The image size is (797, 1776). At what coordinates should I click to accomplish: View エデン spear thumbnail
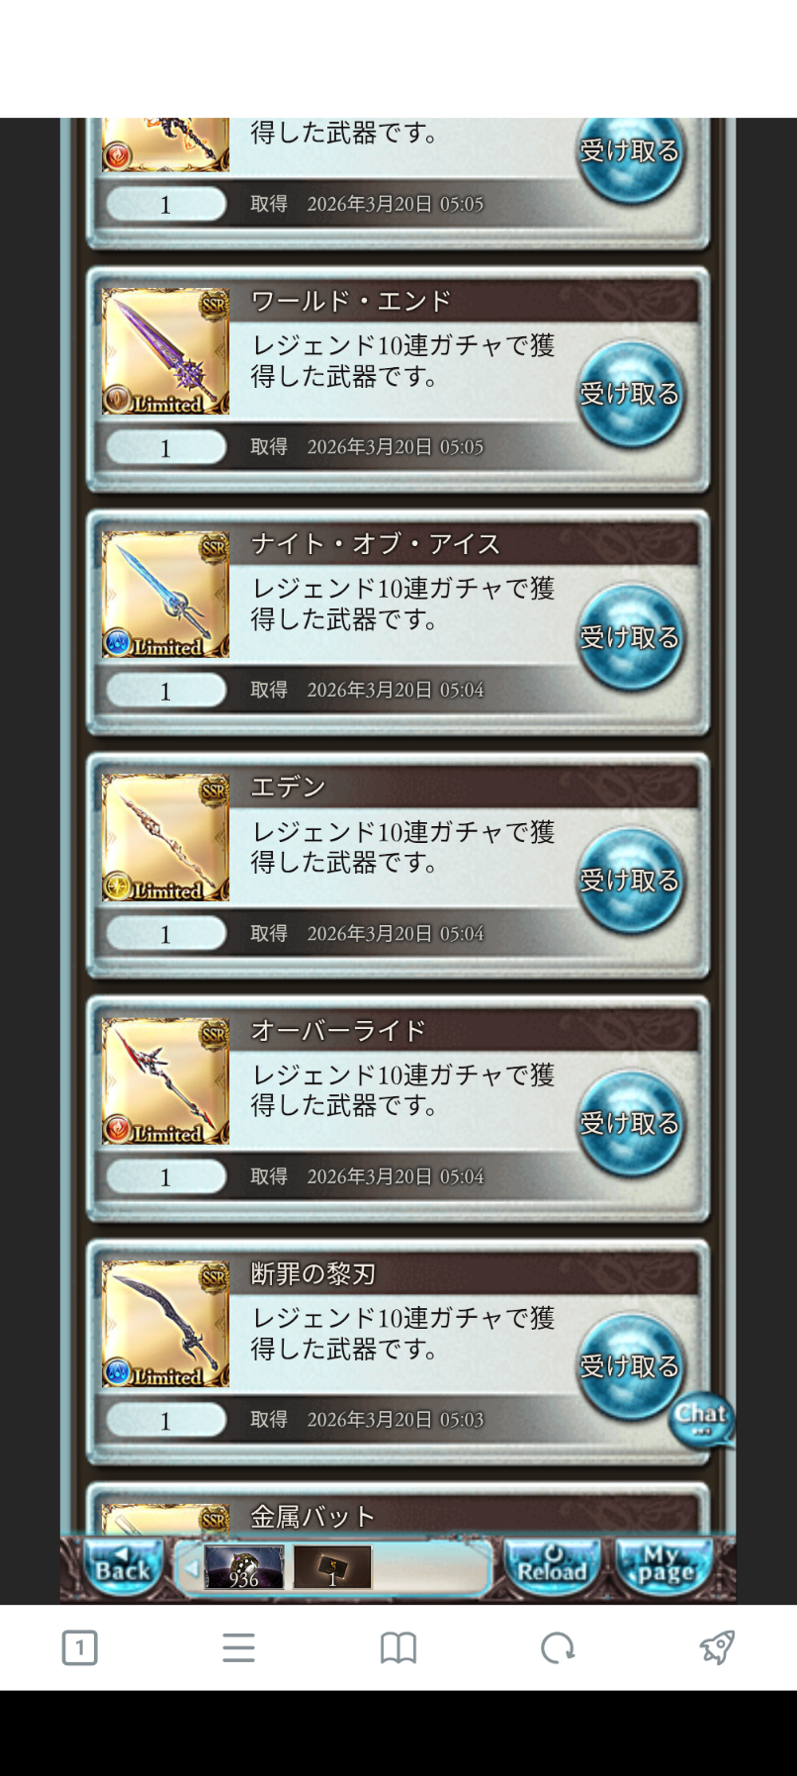coord(166,838)
